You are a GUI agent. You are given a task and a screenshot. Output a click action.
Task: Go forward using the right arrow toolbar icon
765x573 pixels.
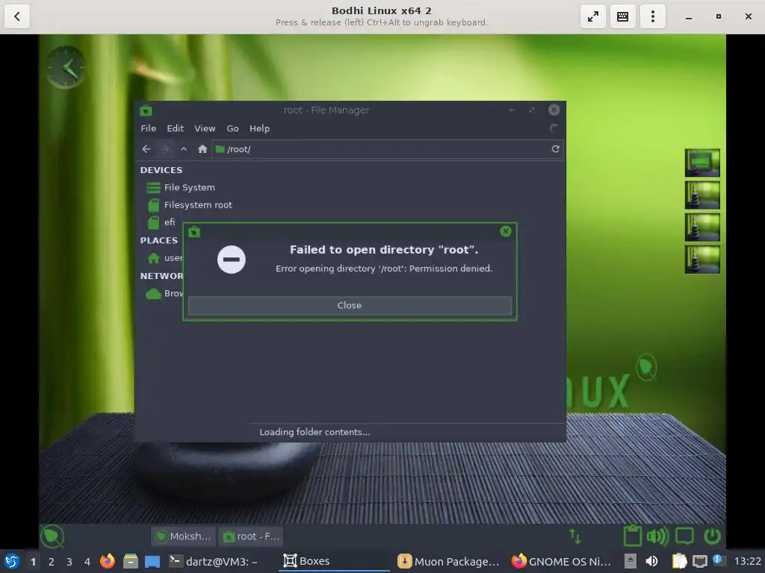165,149
